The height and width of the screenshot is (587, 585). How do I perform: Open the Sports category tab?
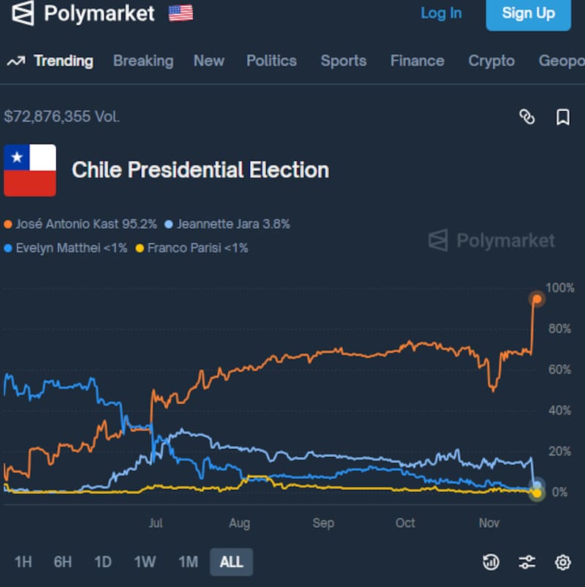tap(344, 61)
